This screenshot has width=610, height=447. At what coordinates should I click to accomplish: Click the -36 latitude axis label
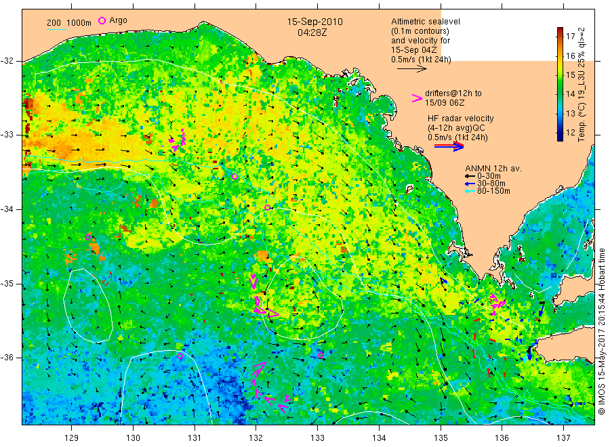(x=7, y=357)
